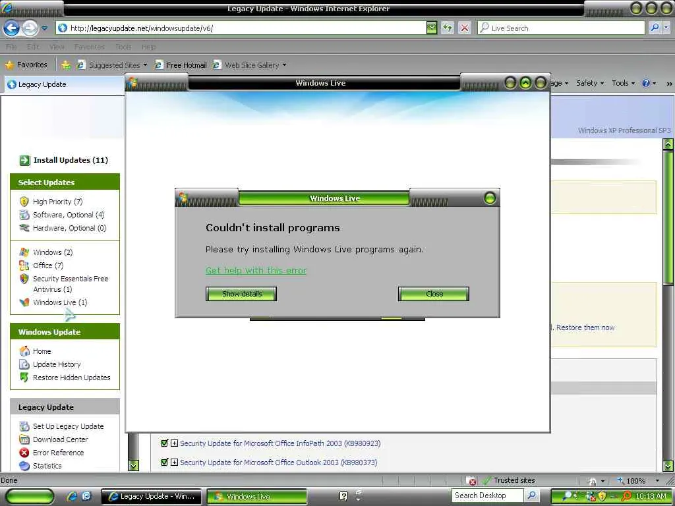Open the Favorites menu in menu bar
675x506 pixels.
[90, 47]
